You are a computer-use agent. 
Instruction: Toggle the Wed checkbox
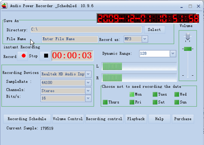(177, 94)
